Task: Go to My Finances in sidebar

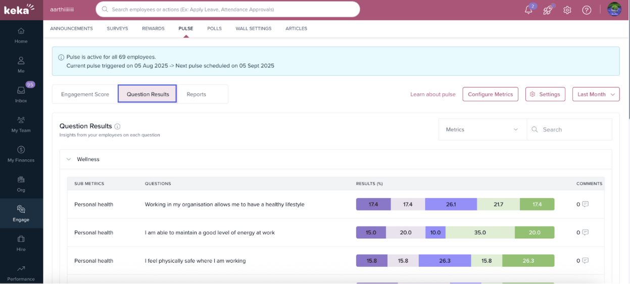Action: (21, 154)
